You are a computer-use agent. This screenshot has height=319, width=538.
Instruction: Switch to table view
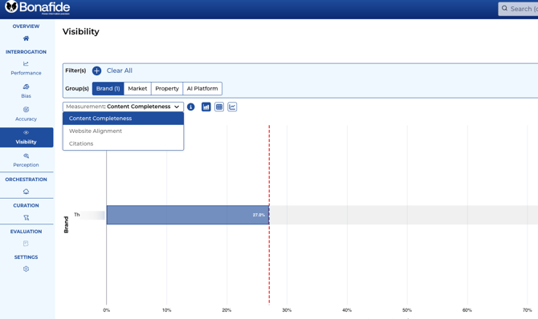pos(219,107)
